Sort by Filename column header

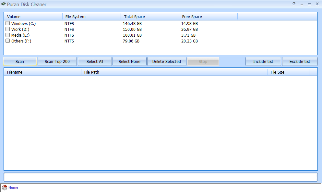point(42,72)
